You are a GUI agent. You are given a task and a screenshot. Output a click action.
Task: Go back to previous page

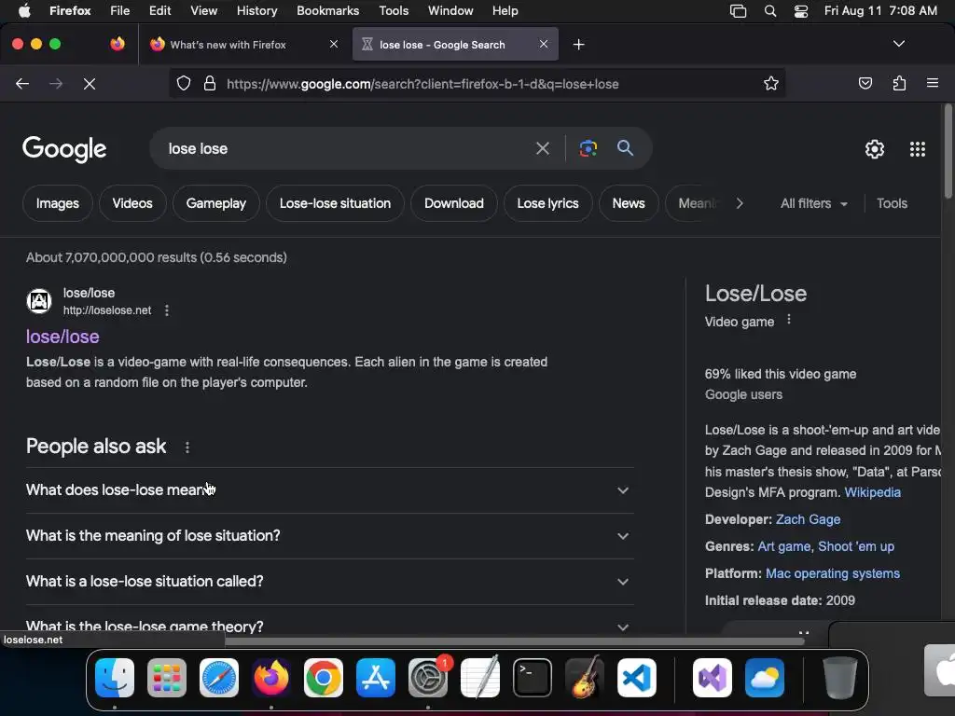click(x=22, y=83)
